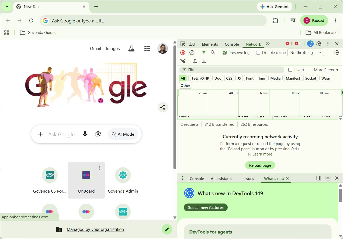This screenshot has height=239, width=343.
Task: Click the issues count badge
Action: pyautogui.click(x=298, y=44)
